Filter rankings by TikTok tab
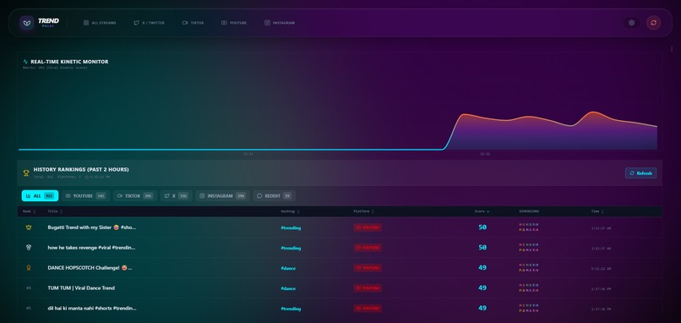The height and width of the screenshot is (323, 681). point(135,195)
